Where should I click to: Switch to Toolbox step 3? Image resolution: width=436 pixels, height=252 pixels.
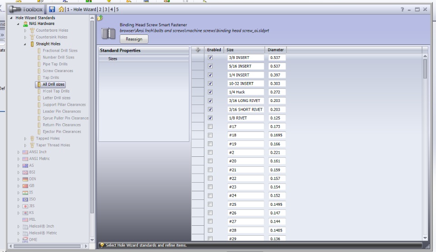pos(106,10)
